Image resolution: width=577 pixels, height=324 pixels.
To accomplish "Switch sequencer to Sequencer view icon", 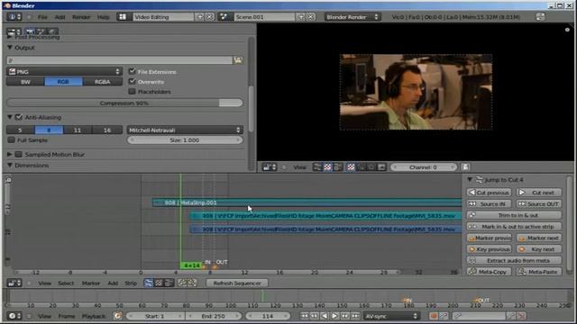I will click(x=148, y=283).
